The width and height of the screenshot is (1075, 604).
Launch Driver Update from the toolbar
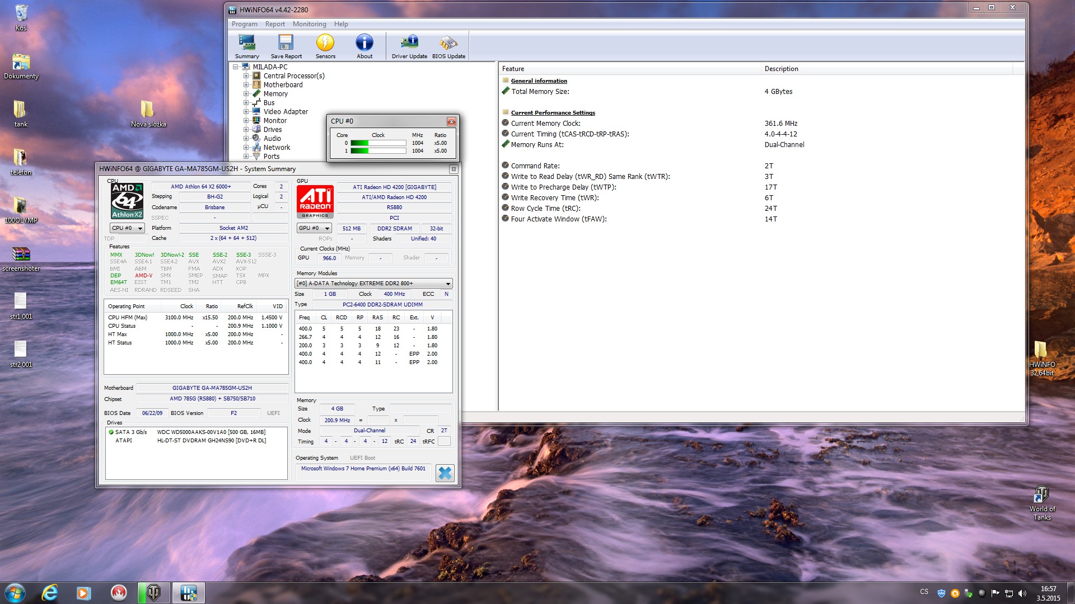click(409, 46)
